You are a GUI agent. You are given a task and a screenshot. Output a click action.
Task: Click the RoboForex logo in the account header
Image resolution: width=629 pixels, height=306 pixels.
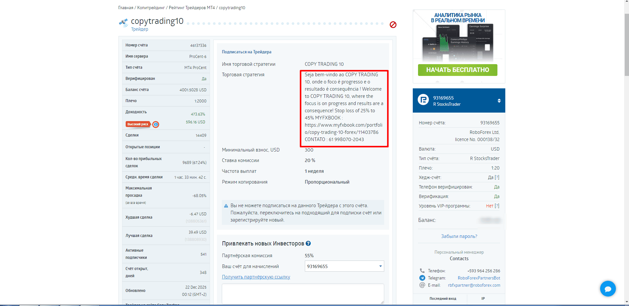[x=423, y=100]
